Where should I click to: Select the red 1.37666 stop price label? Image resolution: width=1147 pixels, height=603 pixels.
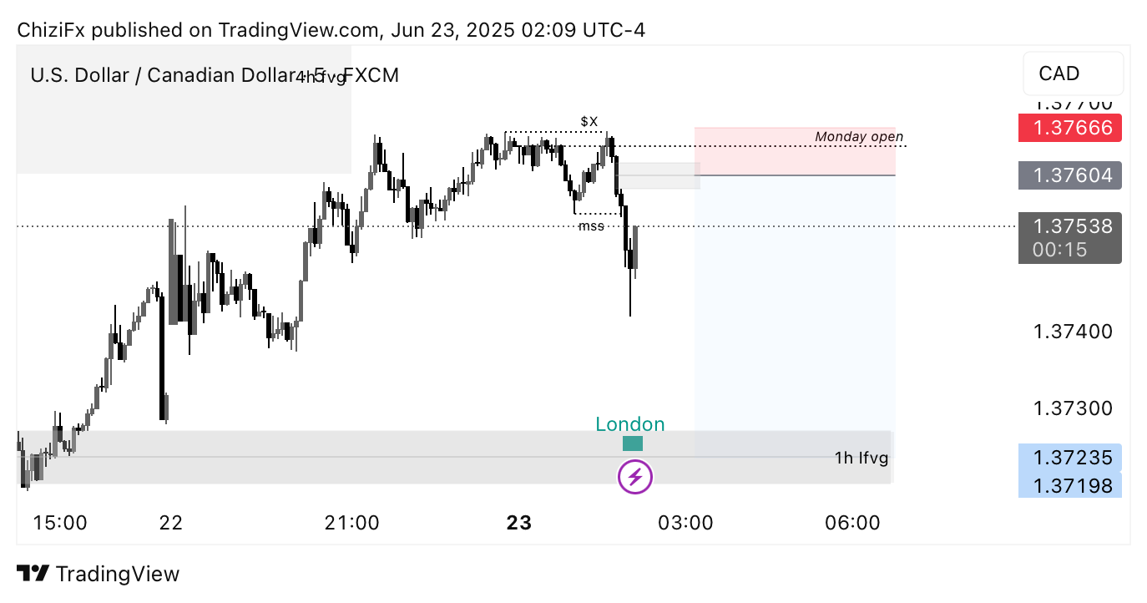point(1070,128)
